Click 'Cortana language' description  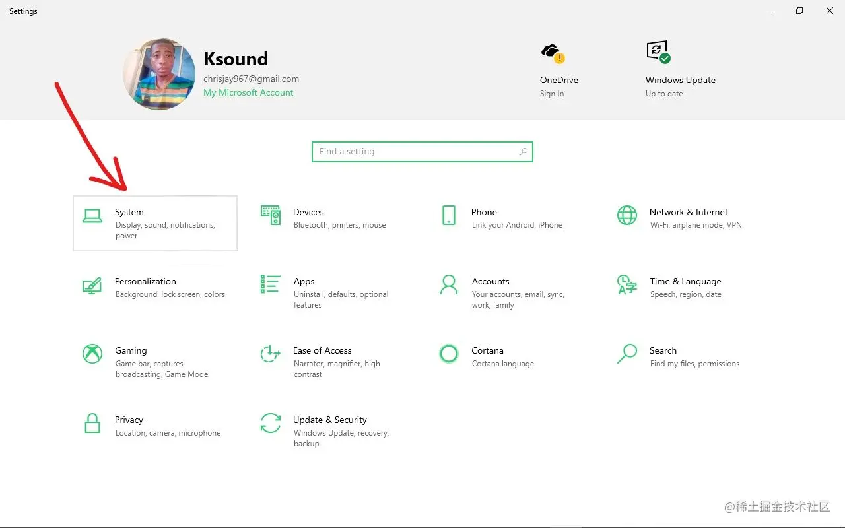click(x=503, y=364)
